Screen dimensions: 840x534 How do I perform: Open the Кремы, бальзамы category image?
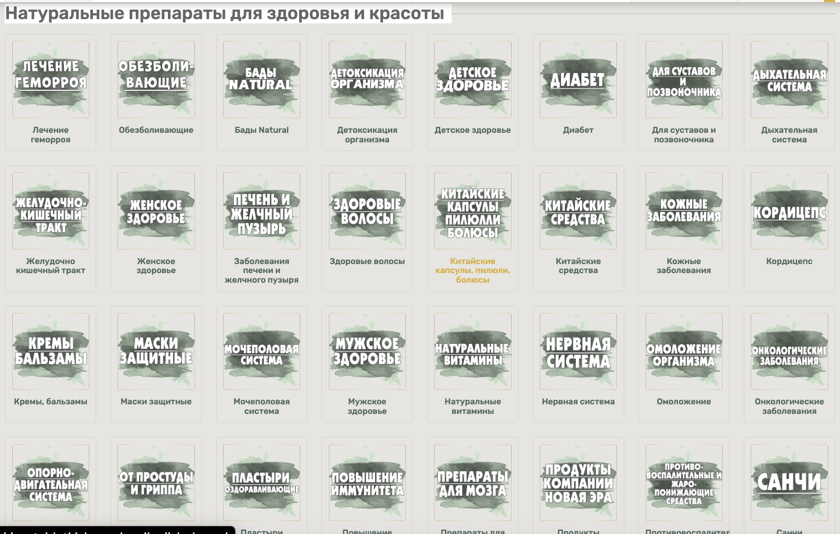point(50,351)
